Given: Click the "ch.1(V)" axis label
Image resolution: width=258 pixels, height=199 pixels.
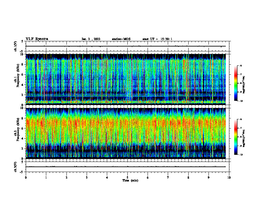Looking at the screenshot, I should pyautogui.click(x=15, y=46).
